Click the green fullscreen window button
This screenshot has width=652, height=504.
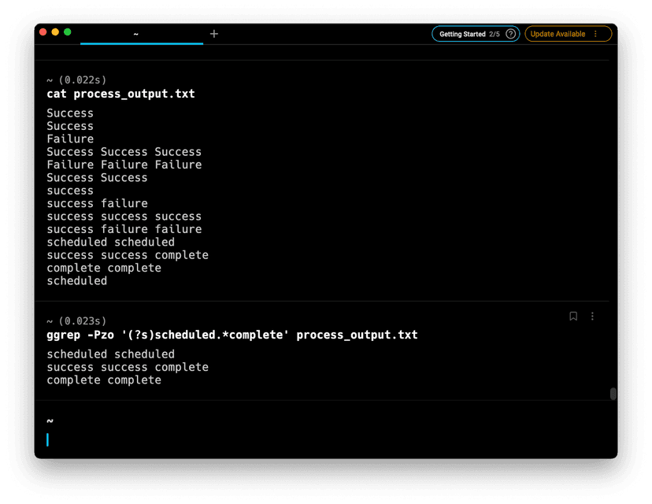tap(68, 32)
